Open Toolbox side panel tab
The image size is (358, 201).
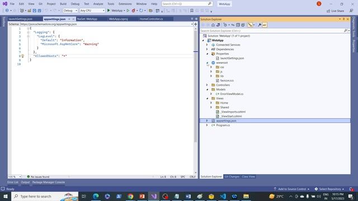(4, 22)
